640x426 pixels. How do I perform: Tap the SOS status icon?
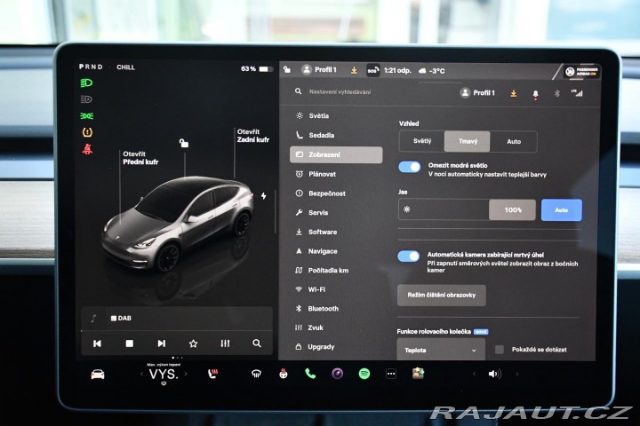(372, 70)
